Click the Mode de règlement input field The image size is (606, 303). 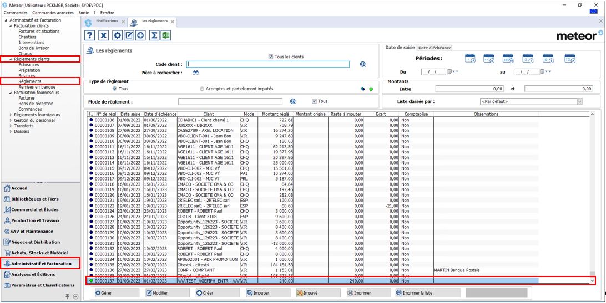[230, 101]
